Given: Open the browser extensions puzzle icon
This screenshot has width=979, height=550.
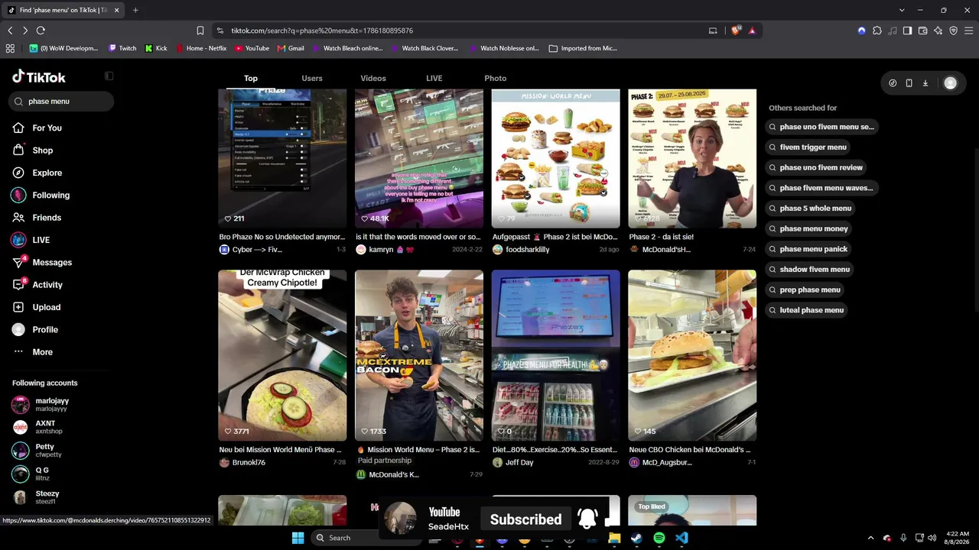Looking at the screenshot, I should tap(877, 31).
